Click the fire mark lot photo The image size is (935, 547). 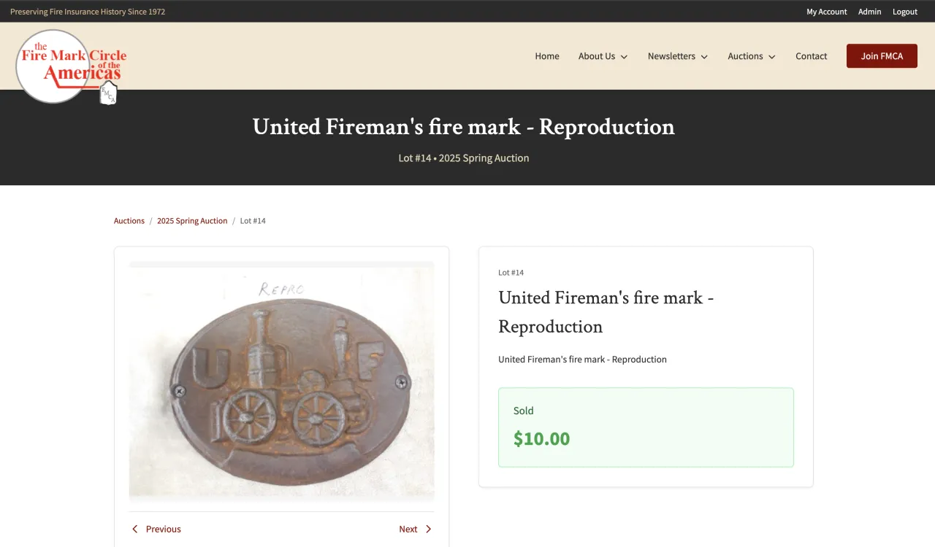coord(282,382)
